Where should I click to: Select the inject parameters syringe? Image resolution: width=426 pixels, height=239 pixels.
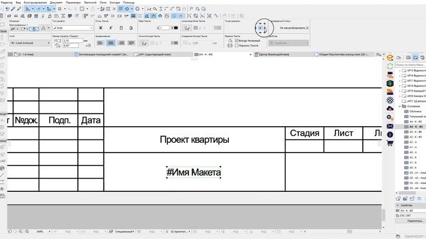coord(19,9)
